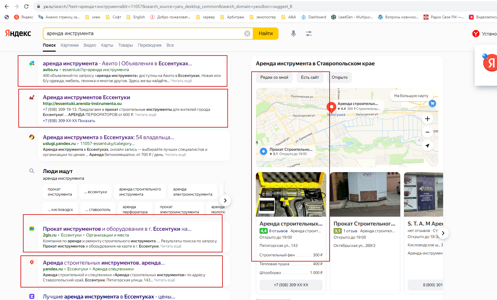Toggle the 'Рядом со мной' filter

tap(274, 78)
